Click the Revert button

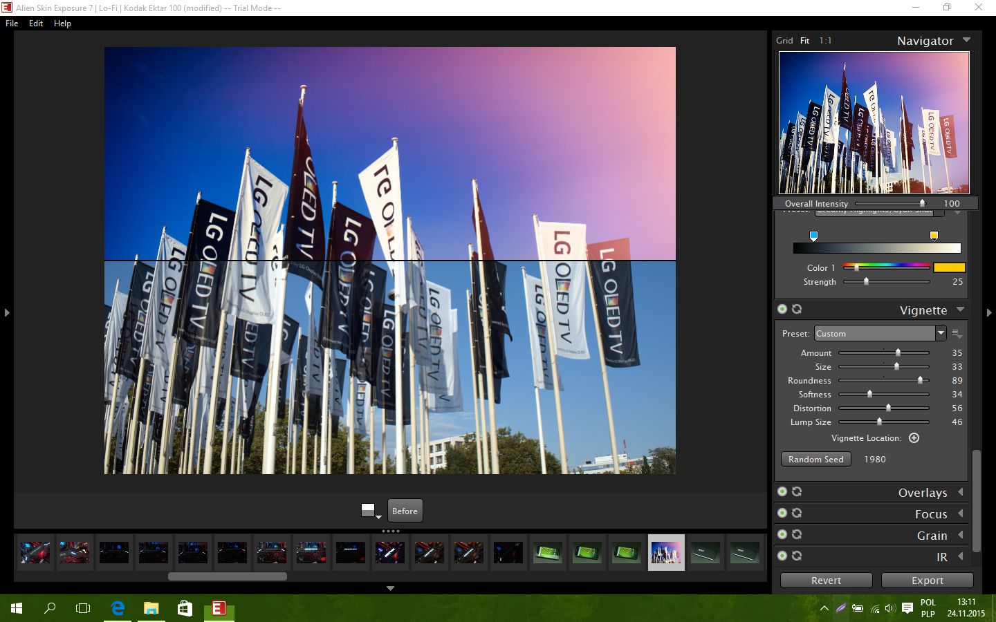826,581
